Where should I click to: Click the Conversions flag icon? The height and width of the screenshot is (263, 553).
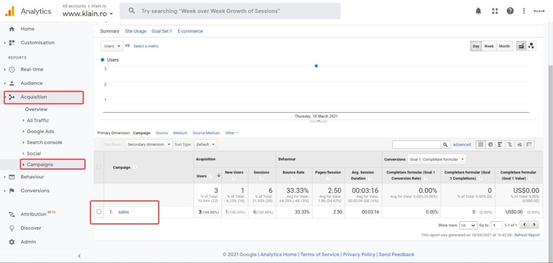pos(12,191)
